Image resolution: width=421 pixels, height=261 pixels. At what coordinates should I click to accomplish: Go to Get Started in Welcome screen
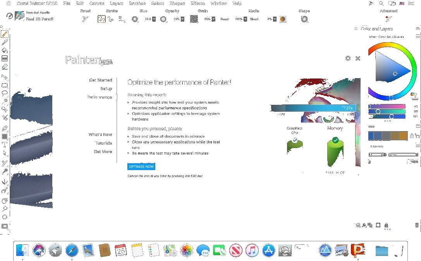pyautogui.click(x=101, y=80)
